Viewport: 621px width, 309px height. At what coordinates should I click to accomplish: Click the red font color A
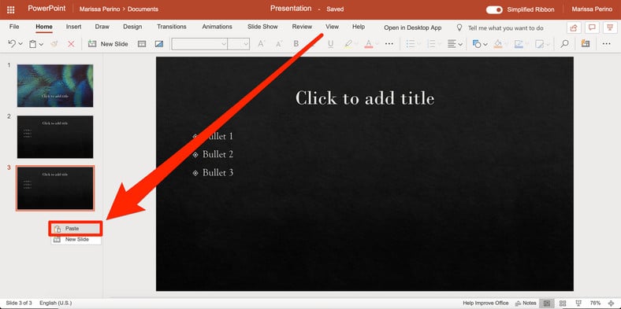pyautogui.click(x=368, y=44)
